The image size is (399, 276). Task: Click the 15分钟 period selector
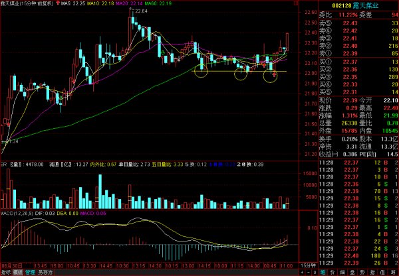pyautogui.click(x=308, y=265)
